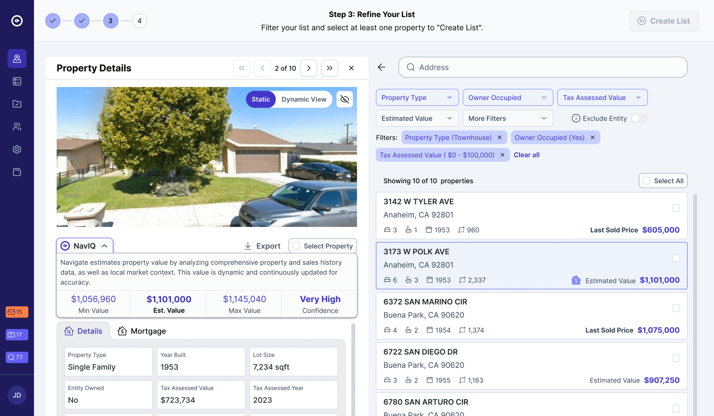714x416 pixels.
Task: Collapse the NavIQ panel chevron
Action: [104, 246]
